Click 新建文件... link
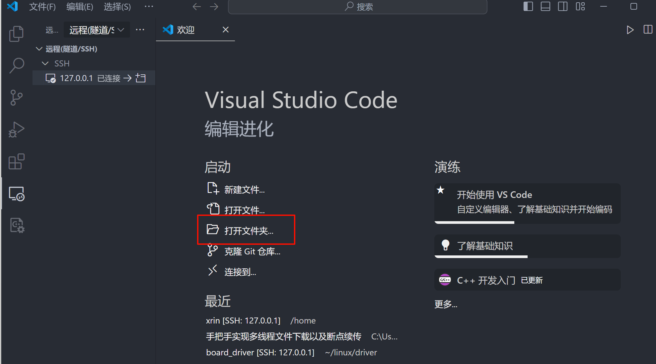This screenshot has width=656, height=364. pos(245,190)
